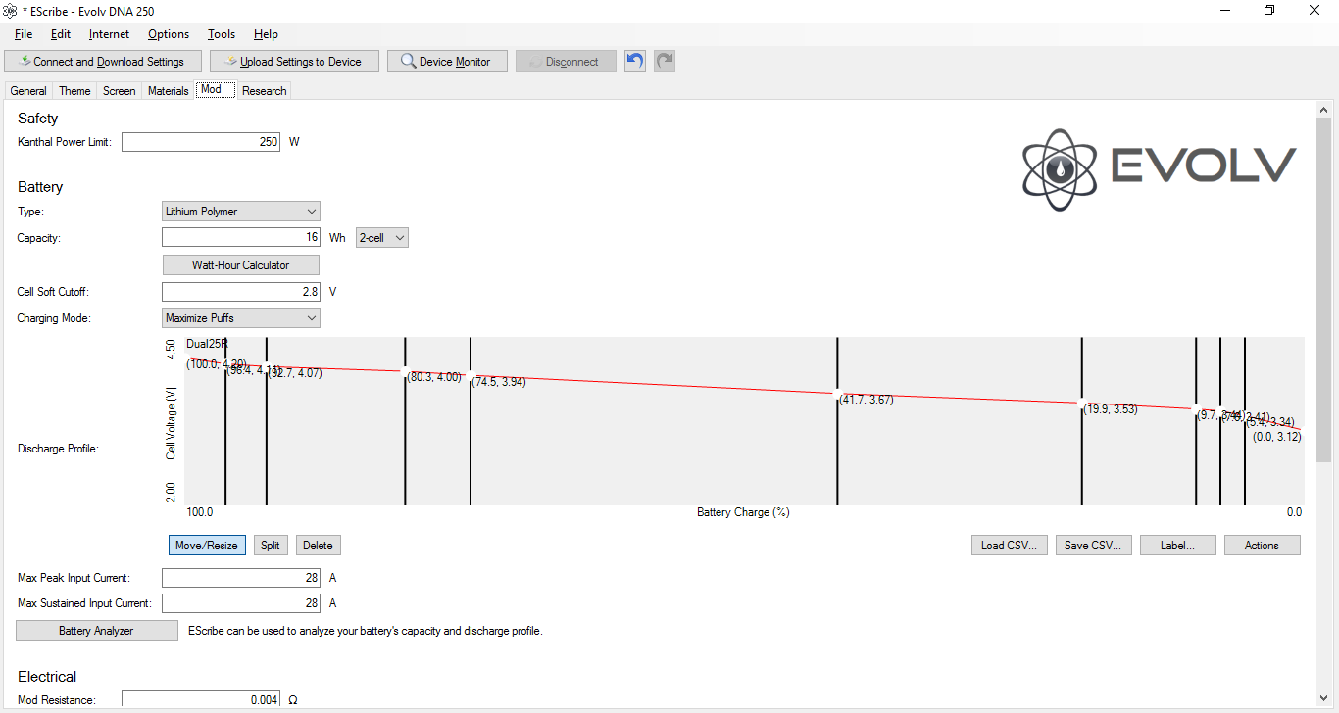Click the EScribe app icon in title bar
Screen dimensions: 1339x713
[x=10, y=10]
